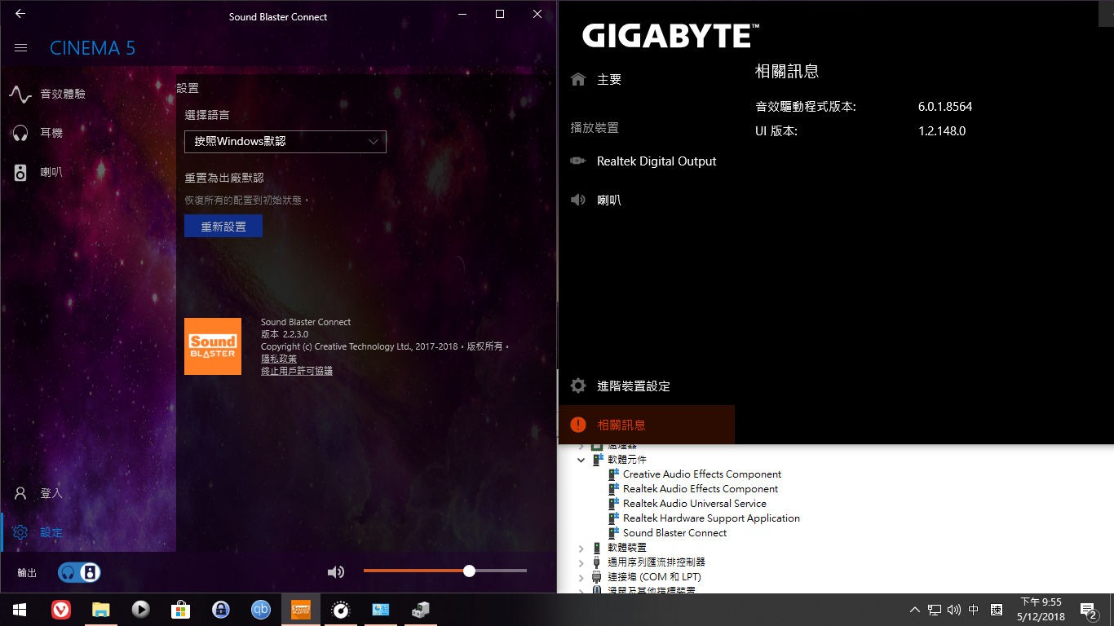Open the system tray volume icon
The width and height of the screenshot is (1114, 626).
click(954, 610)
